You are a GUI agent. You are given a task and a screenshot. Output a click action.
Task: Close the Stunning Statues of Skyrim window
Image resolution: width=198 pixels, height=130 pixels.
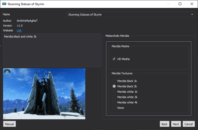pos(192,4)
